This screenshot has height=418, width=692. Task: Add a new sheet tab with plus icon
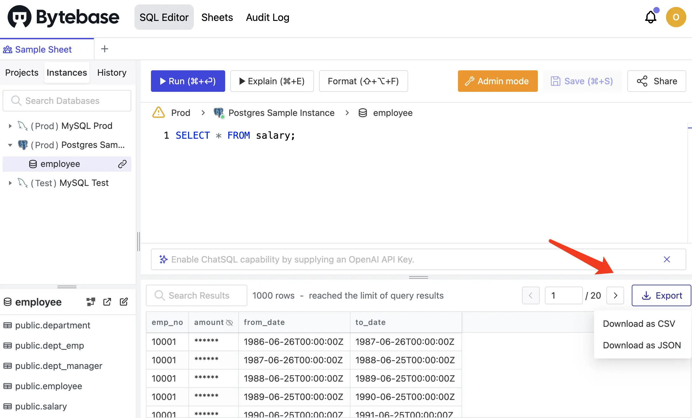[104, 49]
